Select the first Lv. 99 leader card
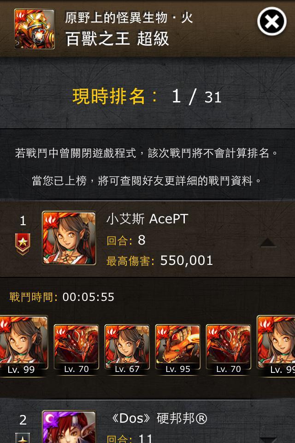 click(24, 346)
